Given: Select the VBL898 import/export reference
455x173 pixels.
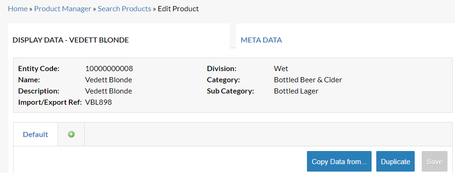Looking at the screenshot, I should [98, 102].
